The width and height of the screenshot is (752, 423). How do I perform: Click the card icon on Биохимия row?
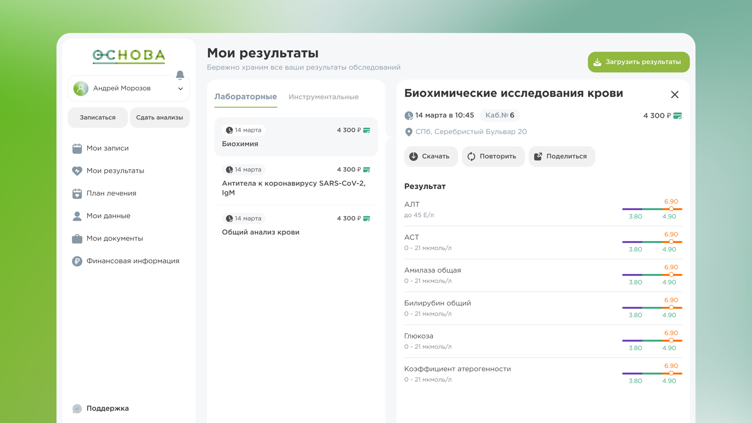[x=367, y=130]
